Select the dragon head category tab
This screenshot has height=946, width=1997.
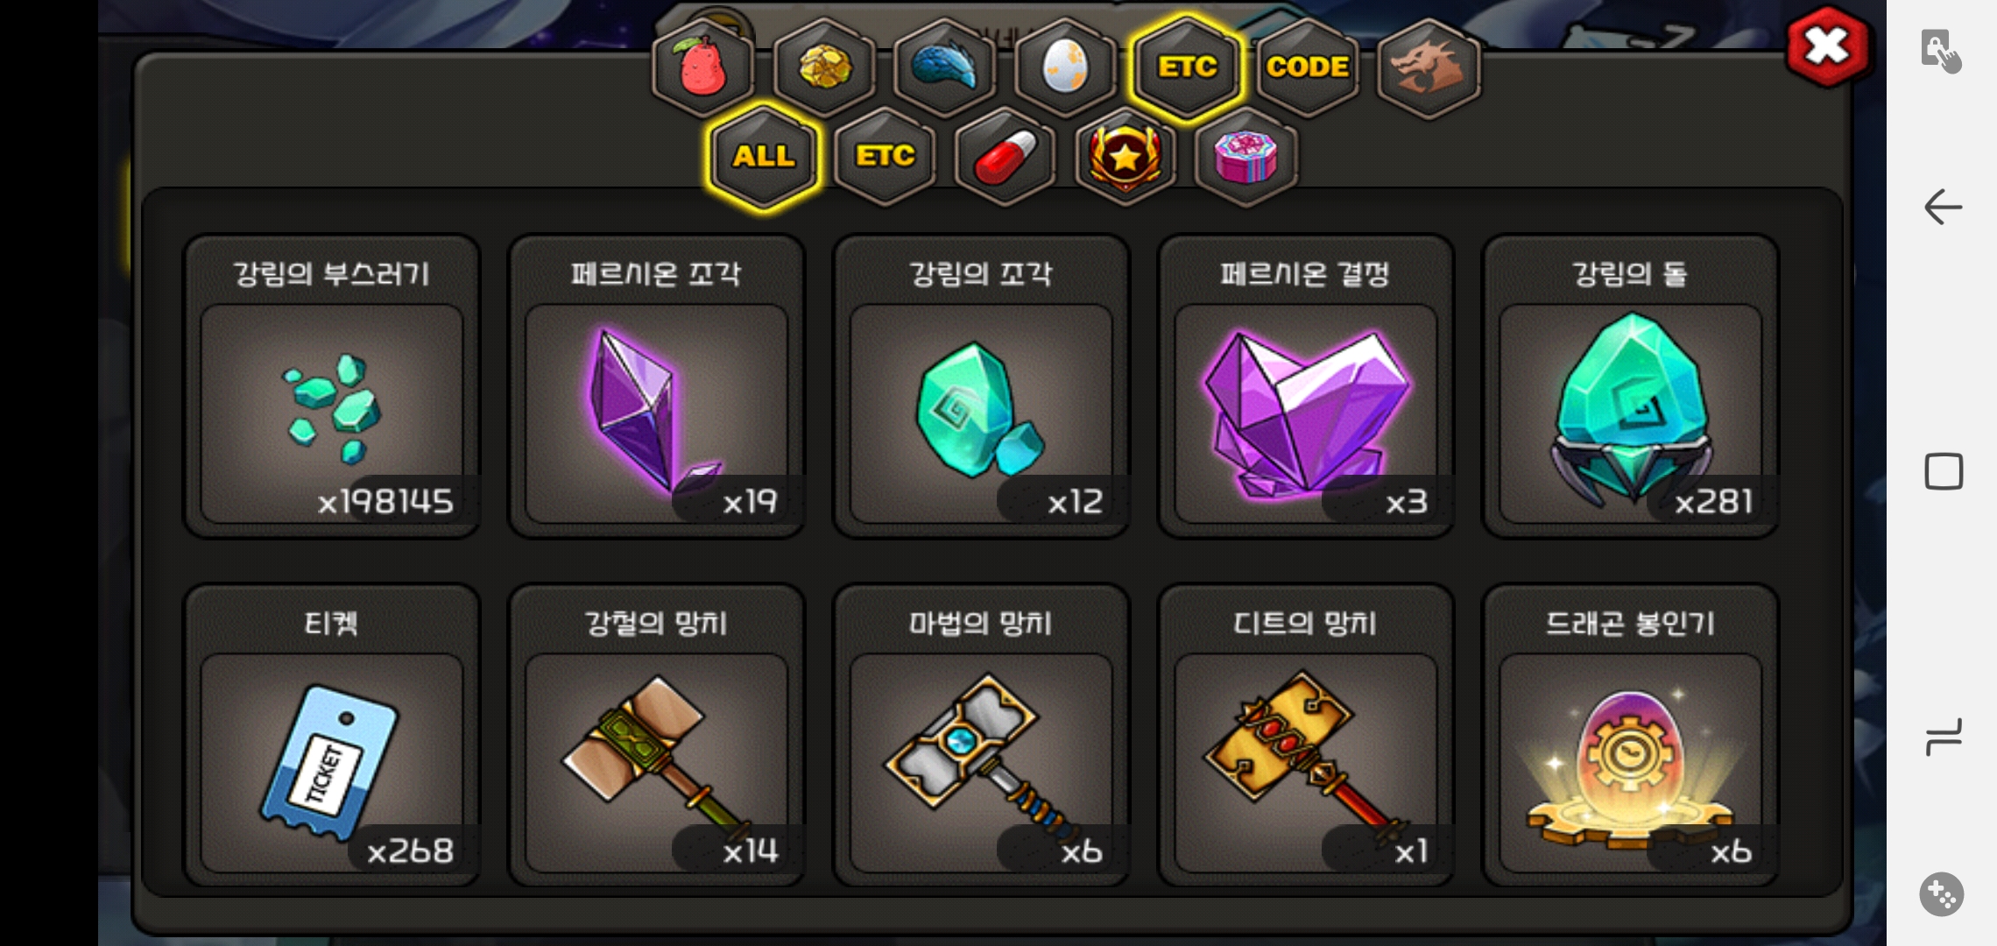(x=1429, y=68)
